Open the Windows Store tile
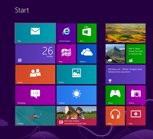Viewport: 153px width, 139px height. click(87, 33)
